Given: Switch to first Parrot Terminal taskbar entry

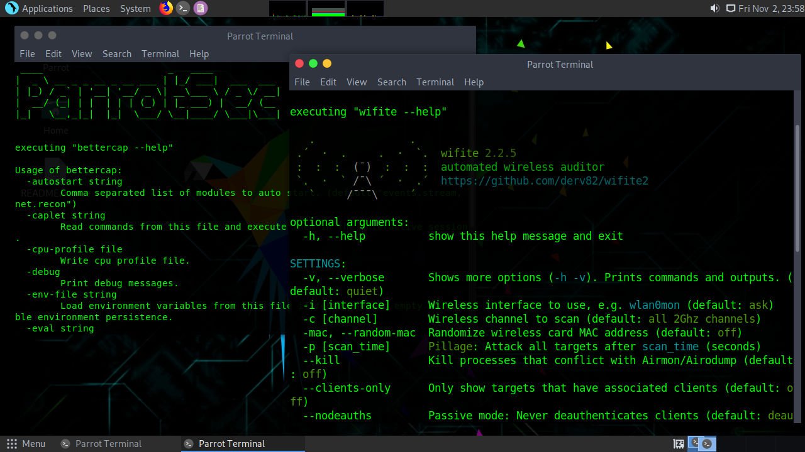Looking at the screenshot, I should pos(102,444).
